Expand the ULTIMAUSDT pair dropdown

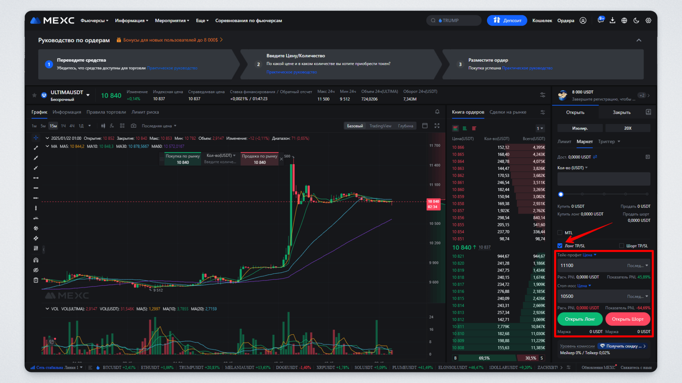[x=88, y=95]
